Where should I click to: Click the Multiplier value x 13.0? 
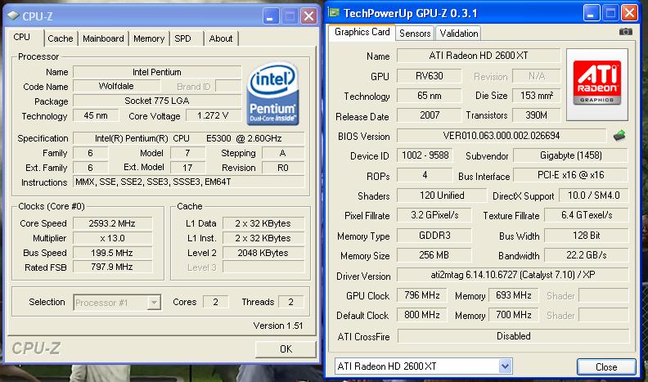point(112,238)
